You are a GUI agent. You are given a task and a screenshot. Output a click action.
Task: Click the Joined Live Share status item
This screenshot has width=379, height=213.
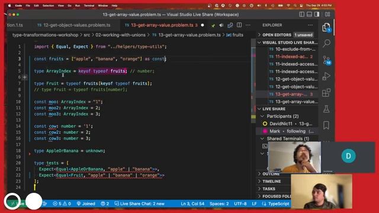(86, 204)
